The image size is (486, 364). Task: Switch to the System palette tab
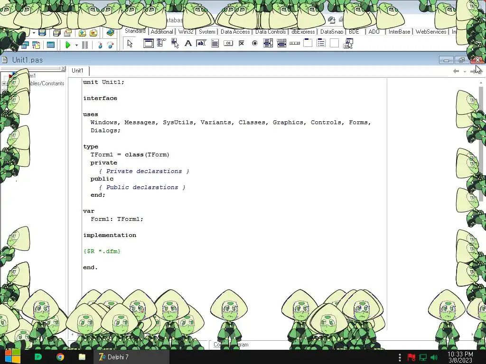pyautogui.click(x=207, y=32)
